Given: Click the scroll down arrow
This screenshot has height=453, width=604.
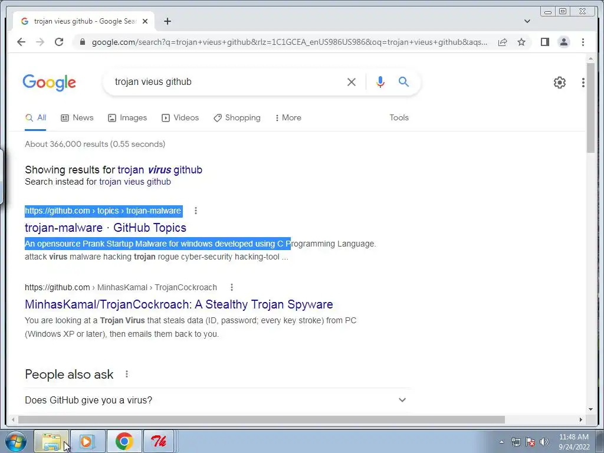Looking at the screenshot, I should coord(591,409).
